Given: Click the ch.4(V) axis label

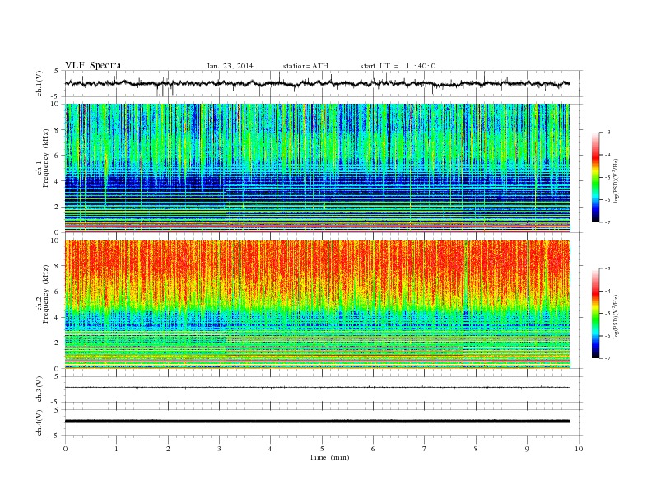Looking at the screenshot, I should [40, 422].
